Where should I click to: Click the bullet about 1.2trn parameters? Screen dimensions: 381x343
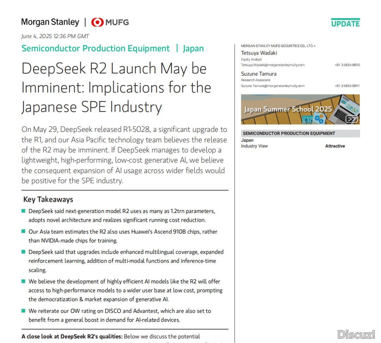coord(121,215)
